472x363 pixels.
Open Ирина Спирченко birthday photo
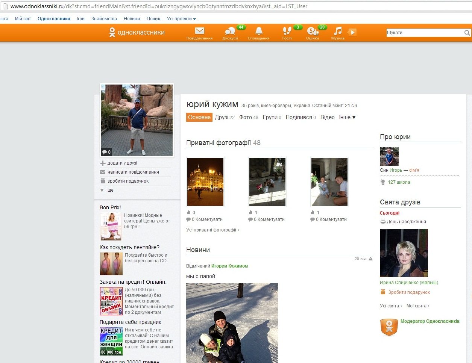404,253
